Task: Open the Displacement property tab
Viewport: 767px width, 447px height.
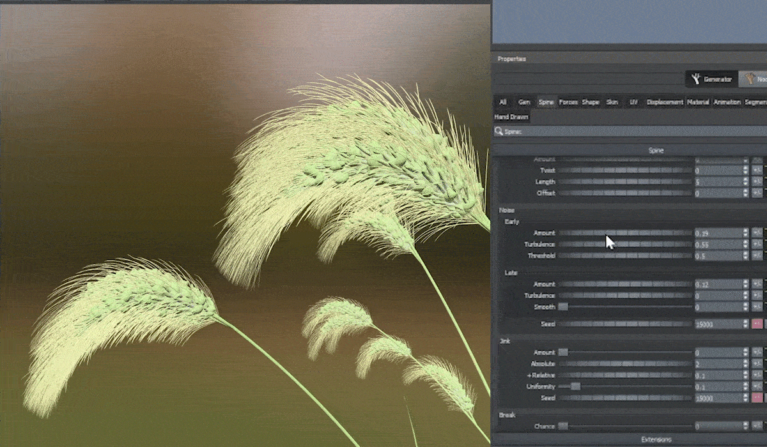Action: tap(665, 102)
